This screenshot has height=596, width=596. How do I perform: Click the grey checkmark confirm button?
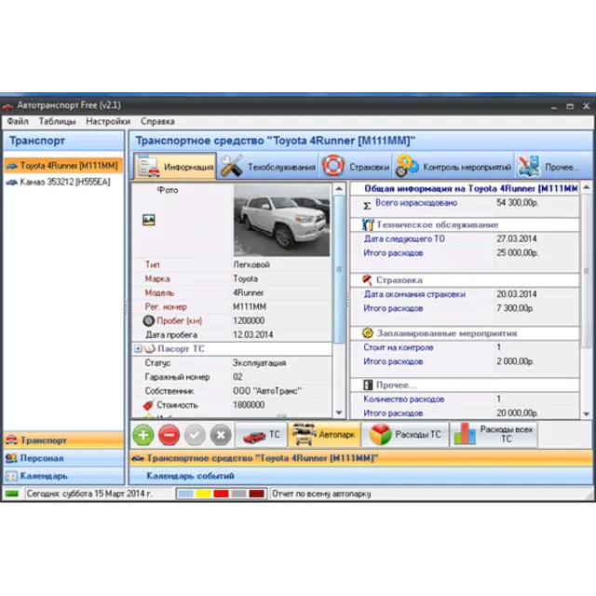coord(195,435)
